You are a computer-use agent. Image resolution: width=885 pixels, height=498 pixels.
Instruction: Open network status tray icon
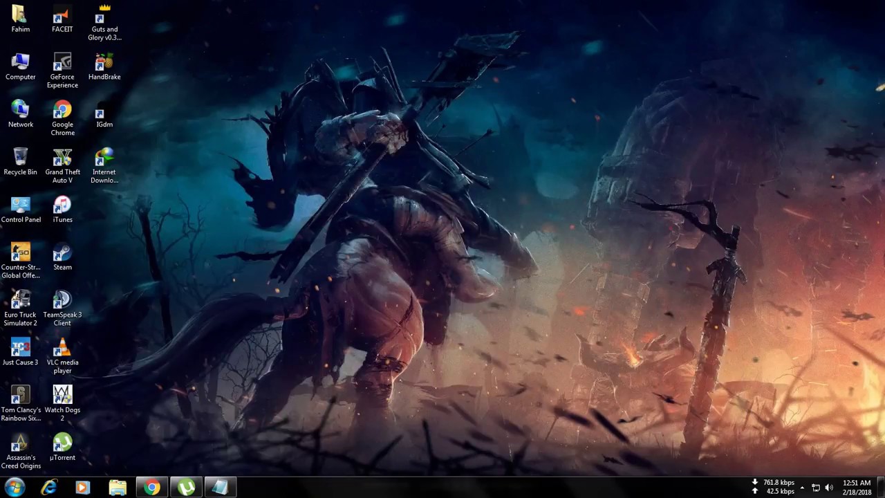click(x=815, y=488)
